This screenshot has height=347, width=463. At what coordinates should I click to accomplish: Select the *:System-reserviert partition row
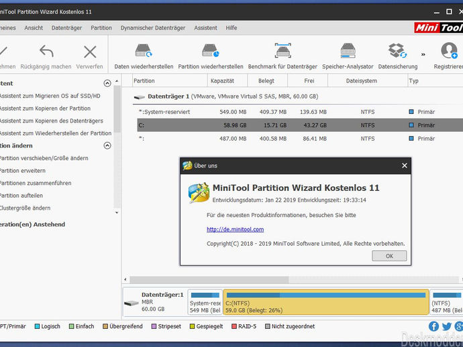coord(300,112)
